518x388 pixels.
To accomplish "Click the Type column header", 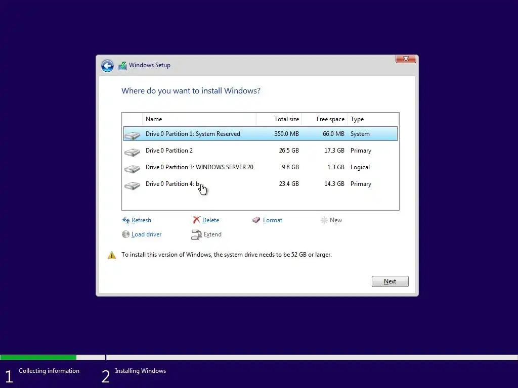I will [x=373, y=119].
